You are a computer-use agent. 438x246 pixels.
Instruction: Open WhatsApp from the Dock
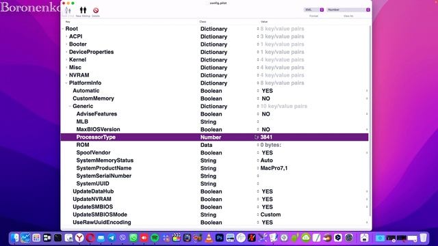tap(133, 238)
